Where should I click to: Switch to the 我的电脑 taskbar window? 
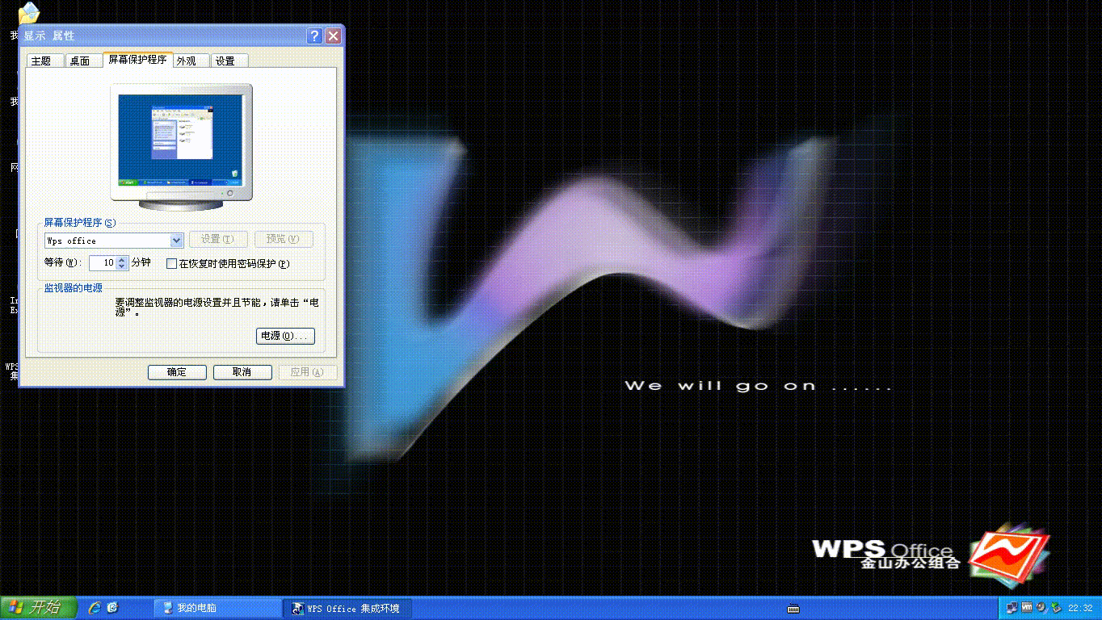[x=217, y=608]
